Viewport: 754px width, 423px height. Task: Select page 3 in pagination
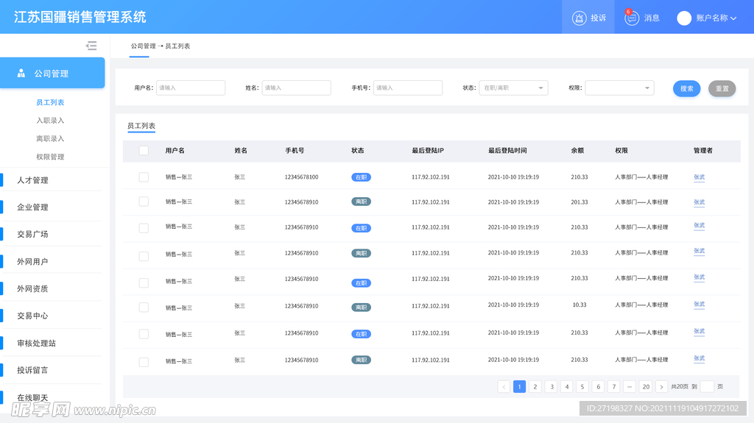tap(552, 386)
